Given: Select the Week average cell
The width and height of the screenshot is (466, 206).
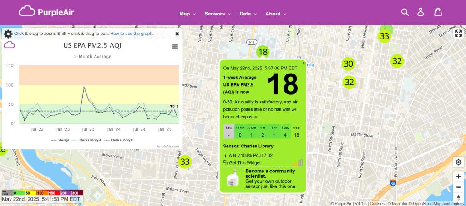Looking at the screenshot, I should click(297, 131).
